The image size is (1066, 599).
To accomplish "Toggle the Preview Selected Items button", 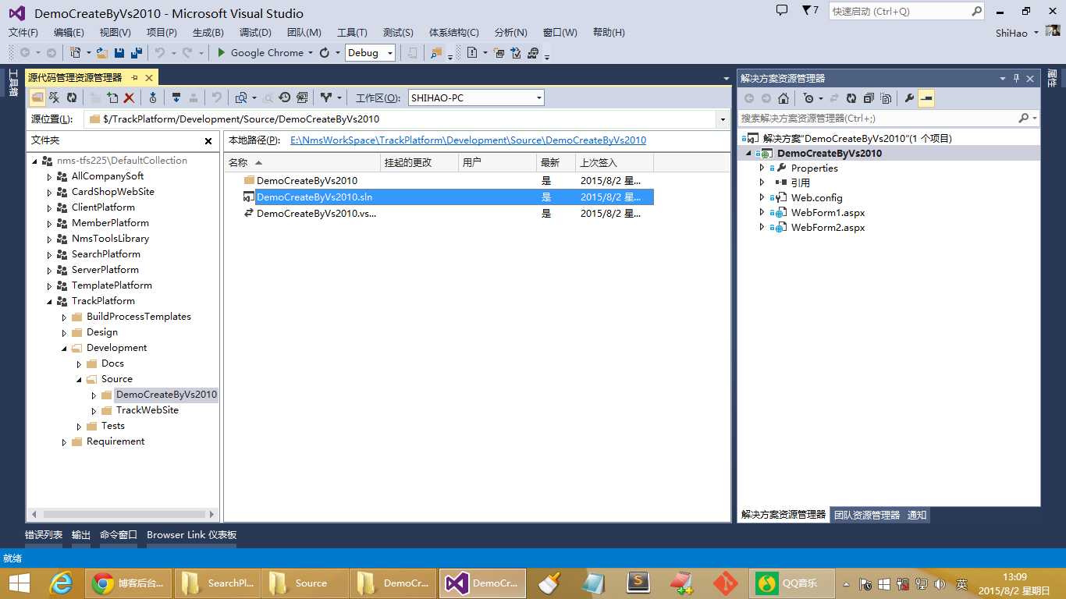I will click(926, 98).
